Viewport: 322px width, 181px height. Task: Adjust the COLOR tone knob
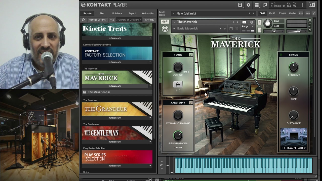[x=178, y=67]
